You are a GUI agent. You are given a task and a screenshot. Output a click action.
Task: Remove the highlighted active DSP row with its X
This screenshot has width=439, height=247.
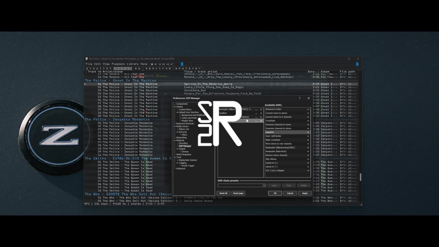(x=261, y=121)
